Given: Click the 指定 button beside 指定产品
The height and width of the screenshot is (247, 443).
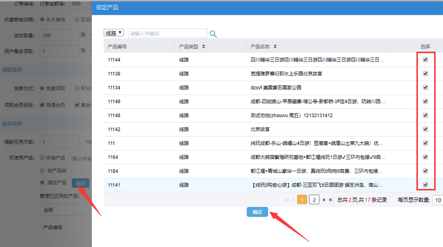Looking at the screenshot, I should pyautogui.click(x=81, y=183).
